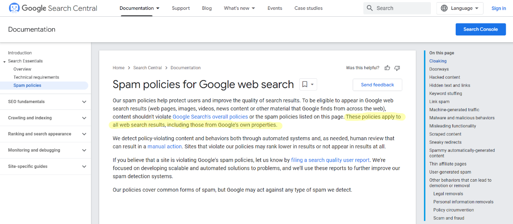Screen dimensions: 513x224
Task: Bookmark this page with bookmark icon
Action: coord(305,85)
